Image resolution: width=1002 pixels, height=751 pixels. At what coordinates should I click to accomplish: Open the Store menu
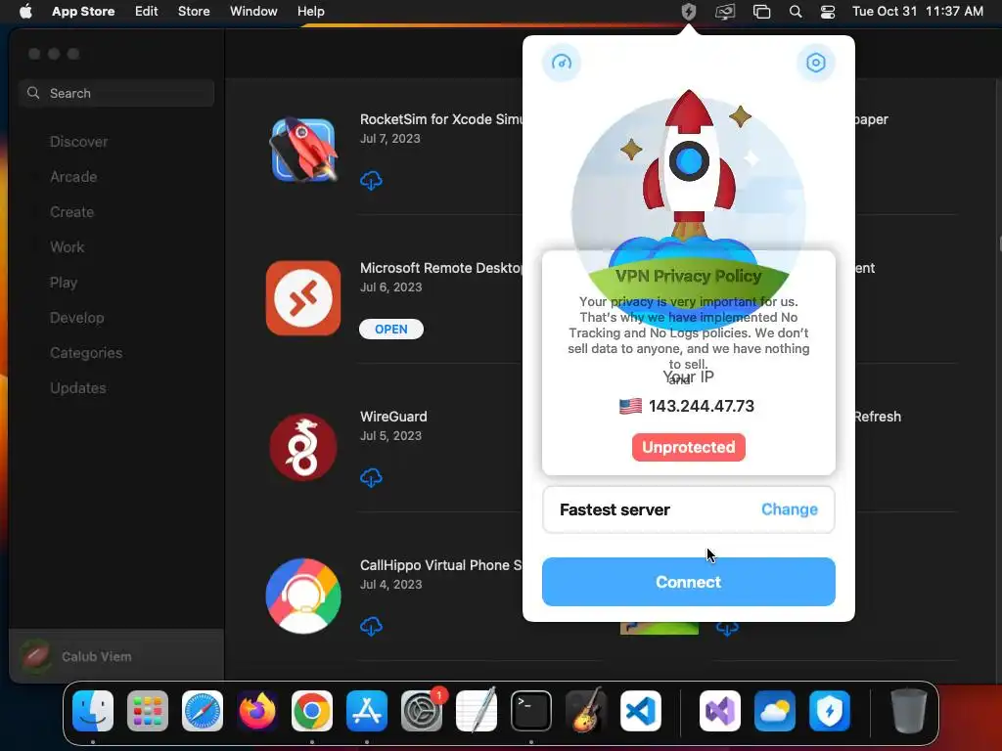(x=194, y=12)
